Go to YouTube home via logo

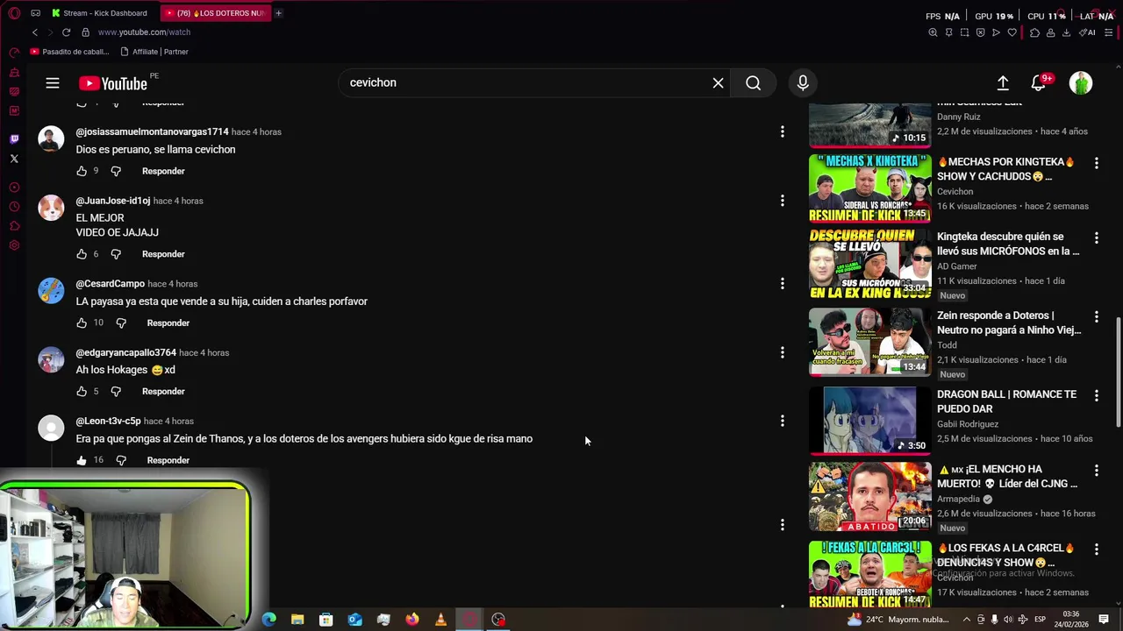[x=112, y=83]
